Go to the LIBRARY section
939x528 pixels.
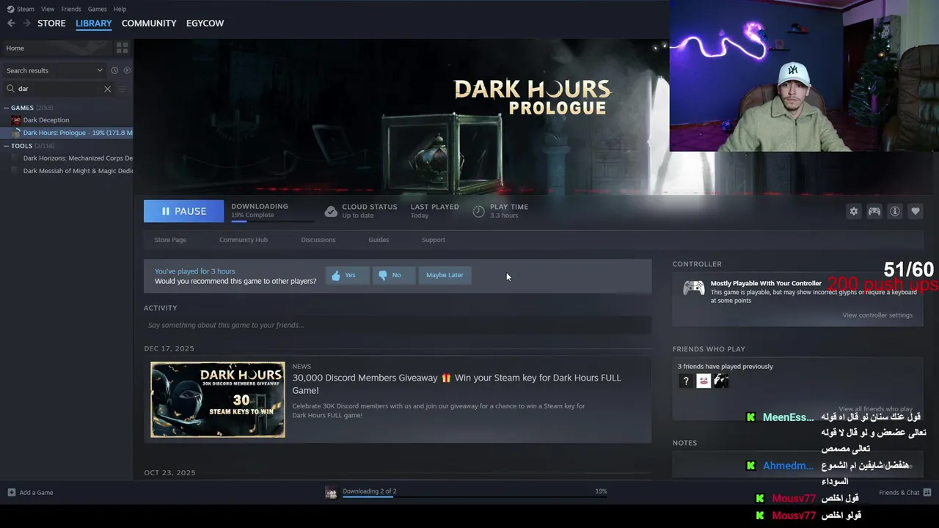tap(94, 23)
